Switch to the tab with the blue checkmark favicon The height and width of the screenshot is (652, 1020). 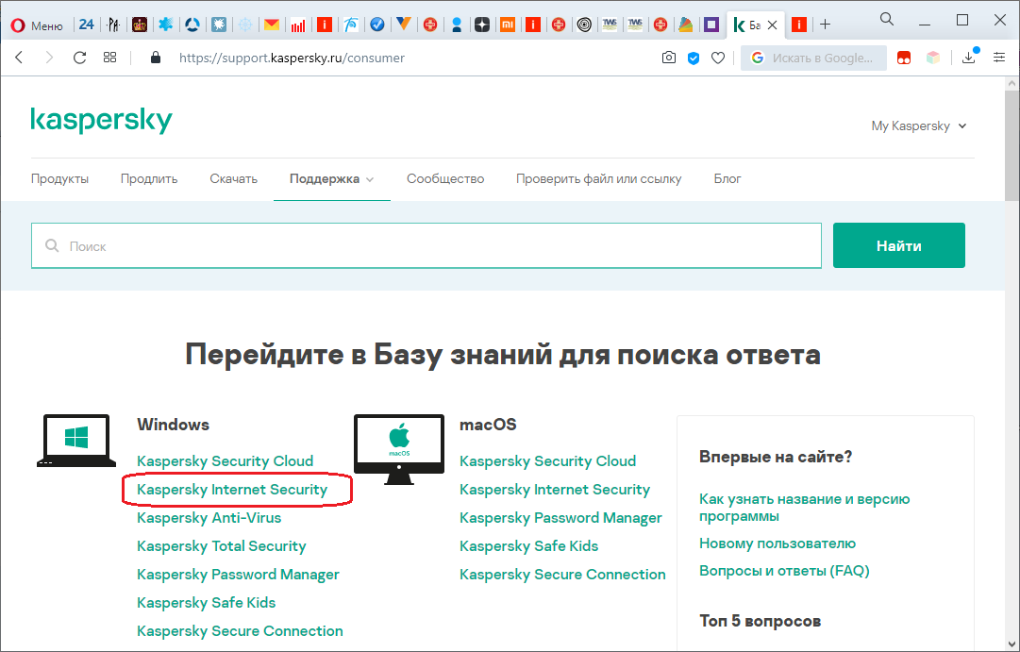coord(376,25)
